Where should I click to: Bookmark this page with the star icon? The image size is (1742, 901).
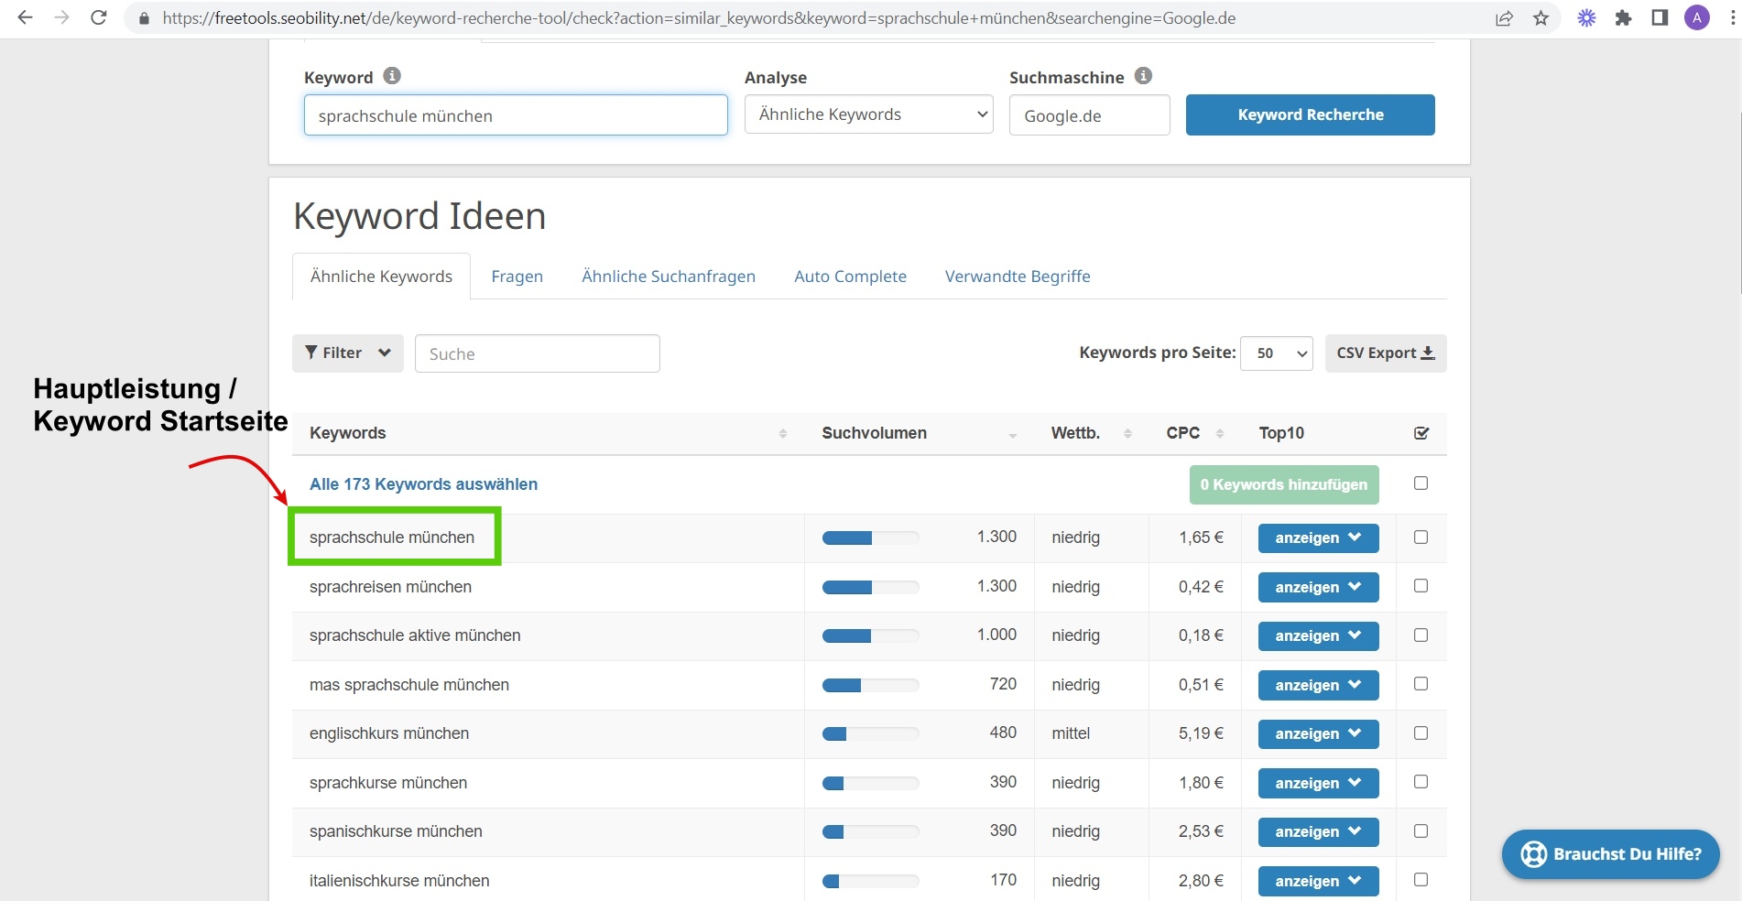[x=1541, y=18]
